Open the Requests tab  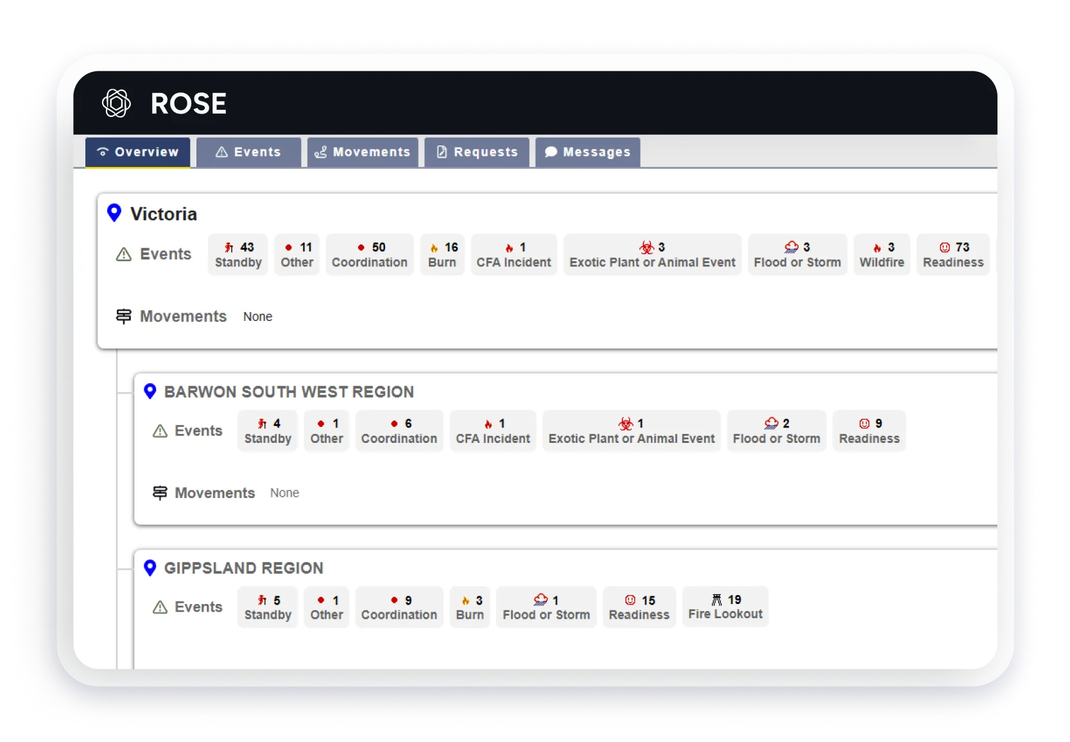click(476, 152)
